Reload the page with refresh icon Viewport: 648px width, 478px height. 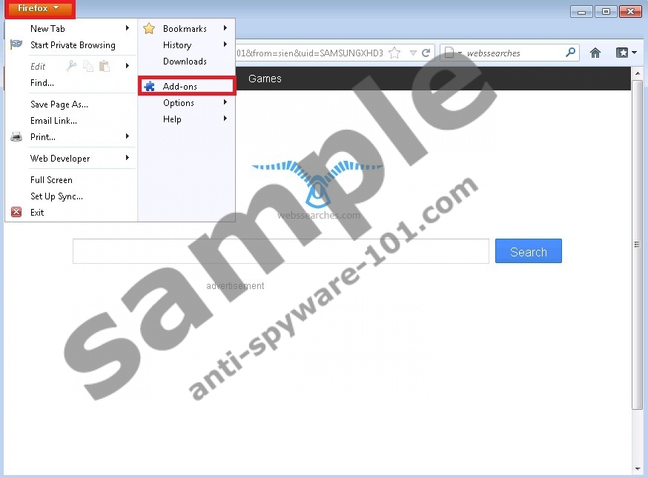(x=426, y=53)
